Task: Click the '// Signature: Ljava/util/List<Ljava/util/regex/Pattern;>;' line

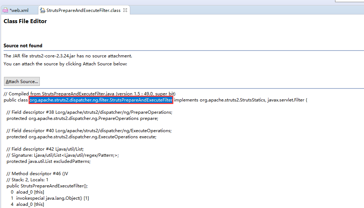Action: click(63, 155)
